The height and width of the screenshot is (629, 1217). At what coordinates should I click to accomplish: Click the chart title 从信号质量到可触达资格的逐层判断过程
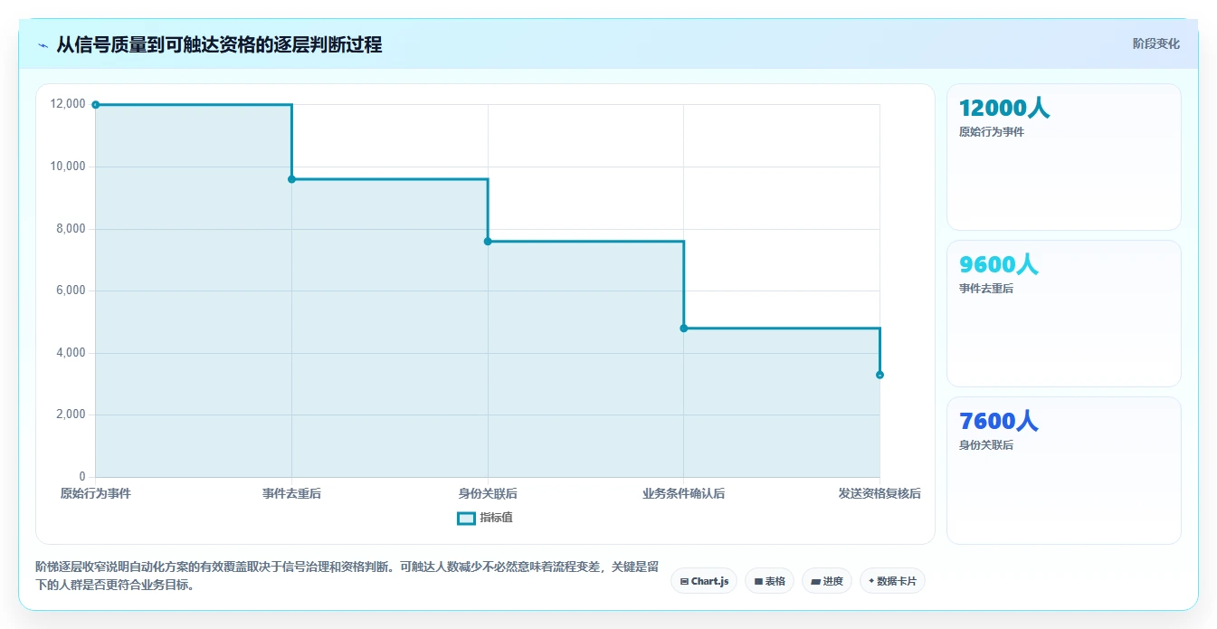pos(219,45)
